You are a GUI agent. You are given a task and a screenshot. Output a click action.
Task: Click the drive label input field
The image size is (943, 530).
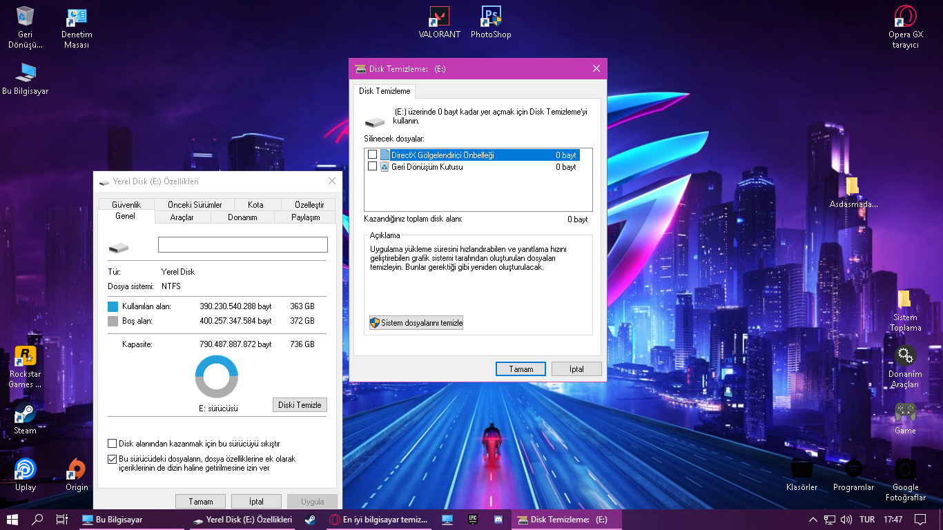(x=243, y=245)
